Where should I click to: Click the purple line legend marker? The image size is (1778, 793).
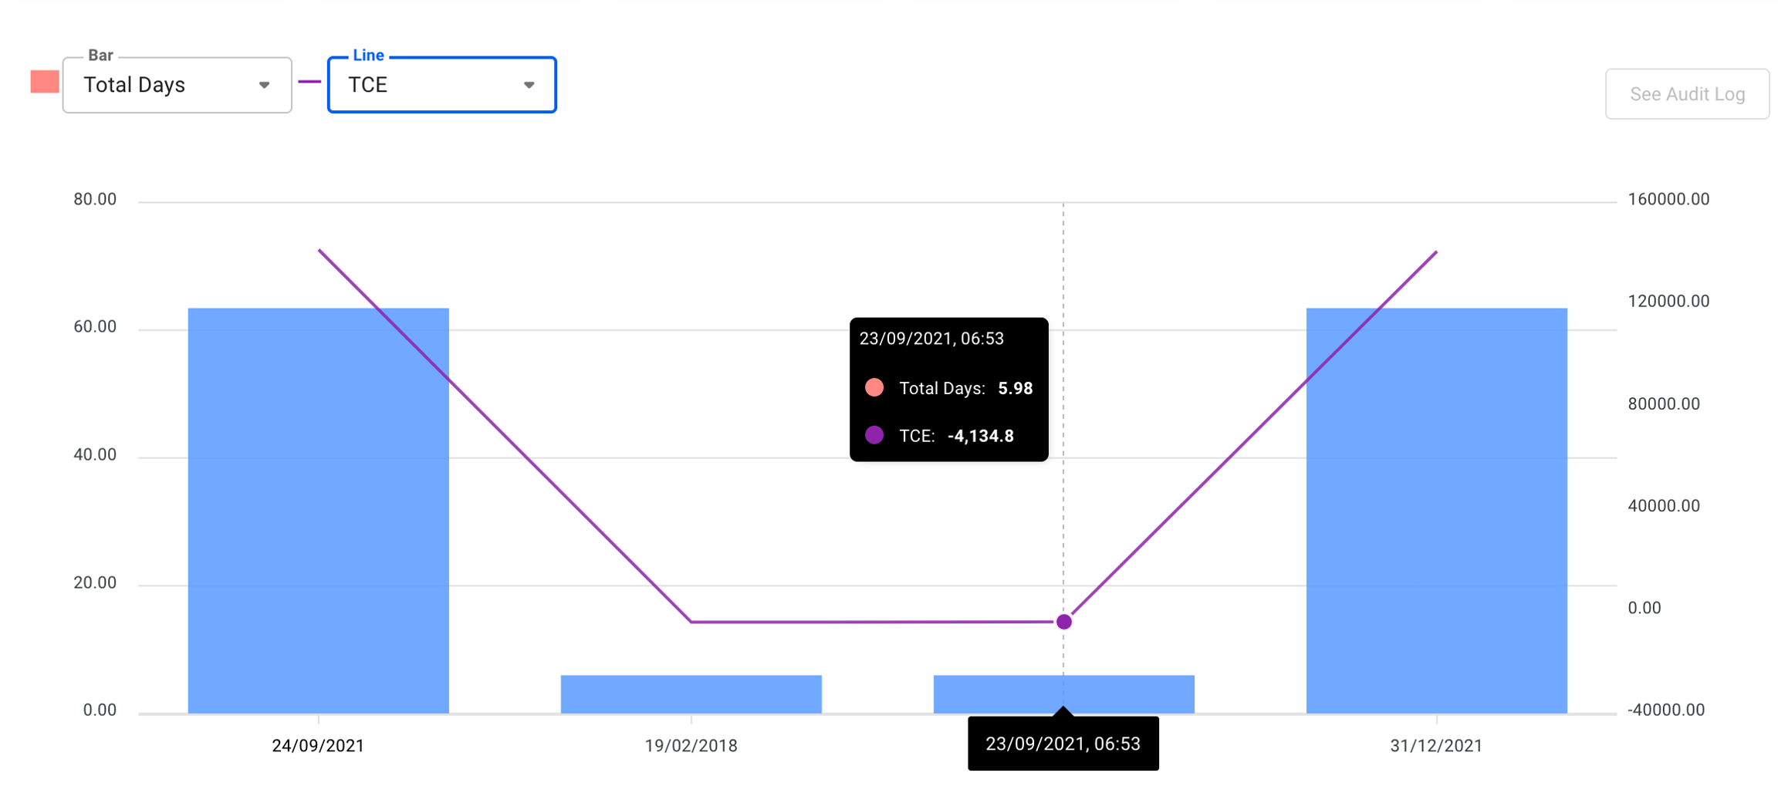click(309, 82)
